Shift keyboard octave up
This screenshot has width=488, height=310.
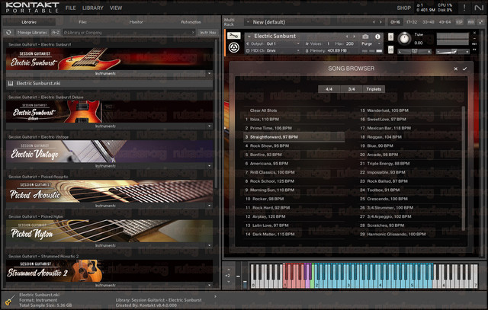tap(229, 270)
